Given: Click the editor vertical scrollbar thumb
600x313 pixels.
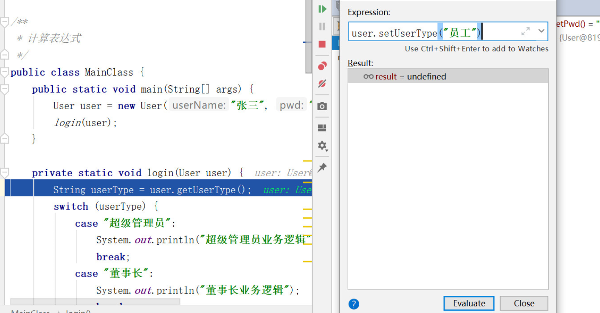Looking at the screenshot, I should click(x=309, y=36).
